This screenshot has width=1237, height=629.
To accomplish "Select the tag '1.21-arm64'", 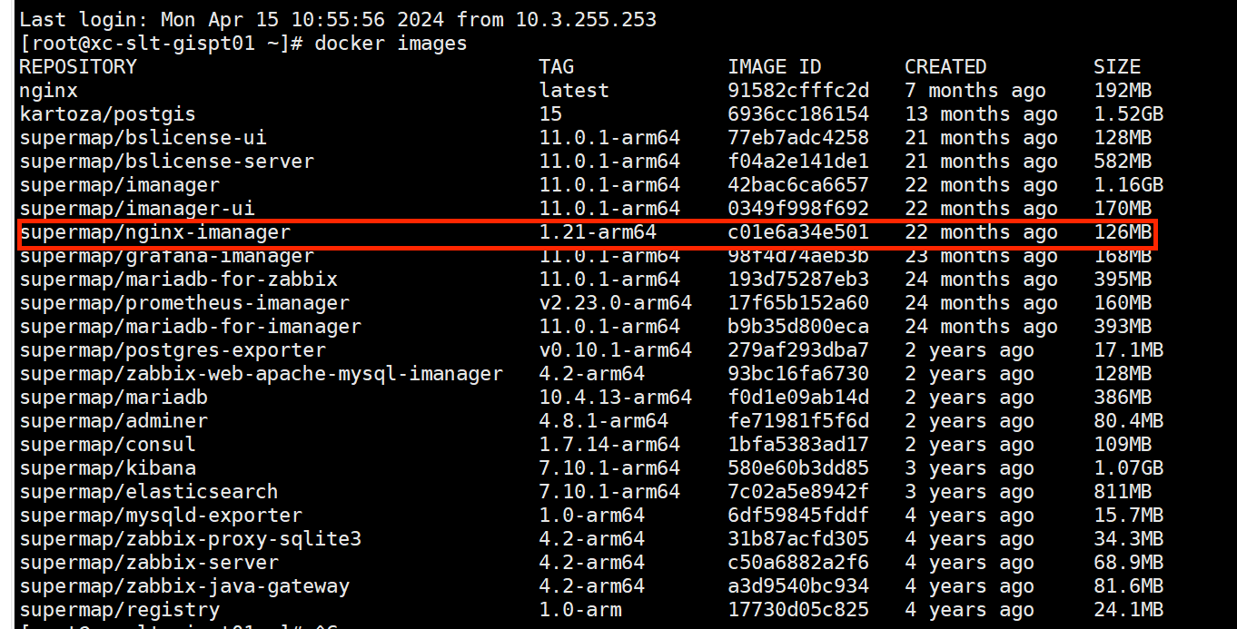I will pyautogui.click(x=598, y=232).
